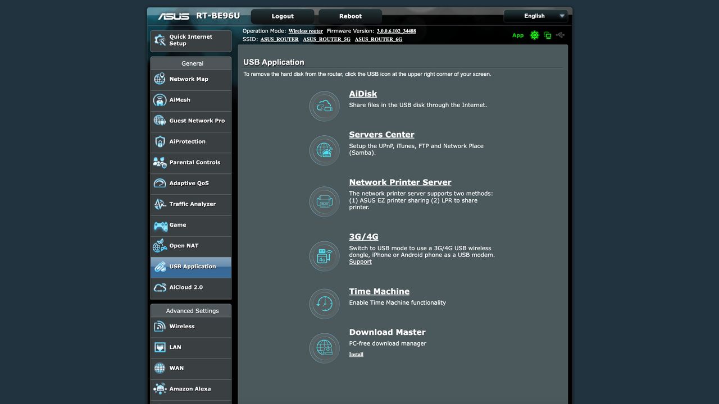Click the Wireless router operation mode link
Viewport: 719px width, 404px height.
(306, 31)
